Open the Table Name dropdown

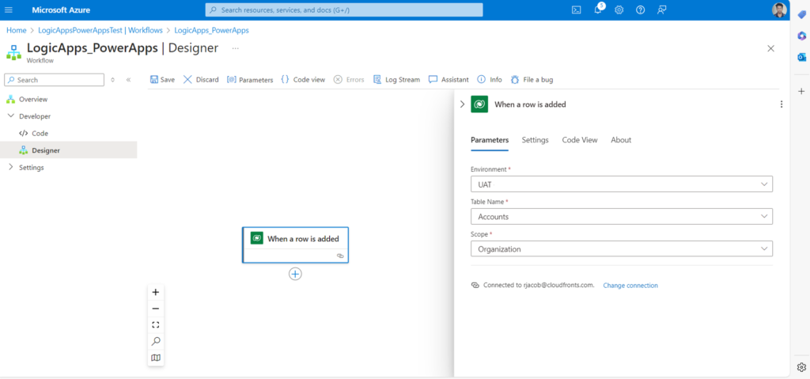coord(622,217)
